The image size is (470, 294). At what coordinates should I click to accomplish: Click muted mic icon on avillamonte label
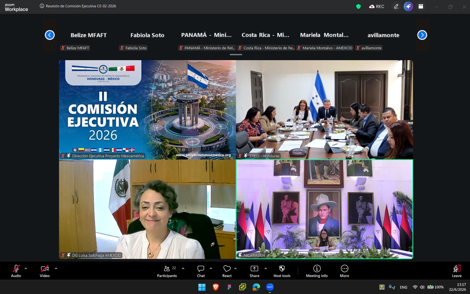(x=358, y=48)
